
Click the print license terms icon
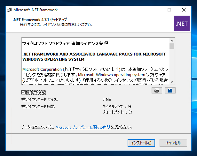(157, 91)
